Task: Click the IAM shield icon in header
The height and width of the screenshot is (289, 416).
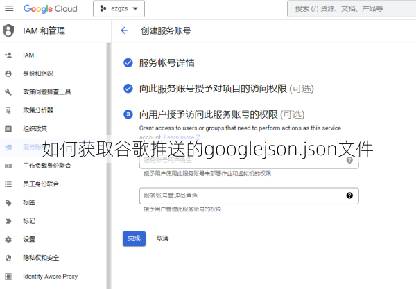Action: 8,30
